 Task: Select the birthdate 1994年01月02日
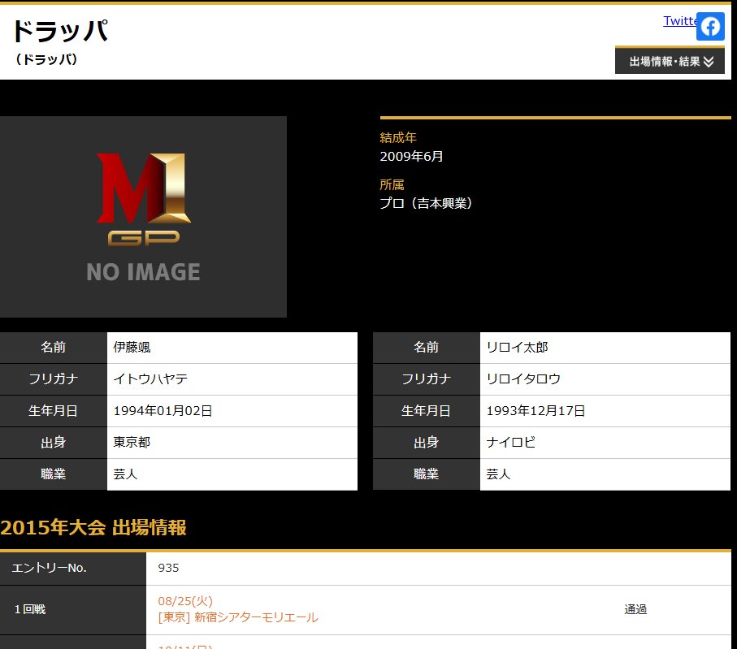163,411
